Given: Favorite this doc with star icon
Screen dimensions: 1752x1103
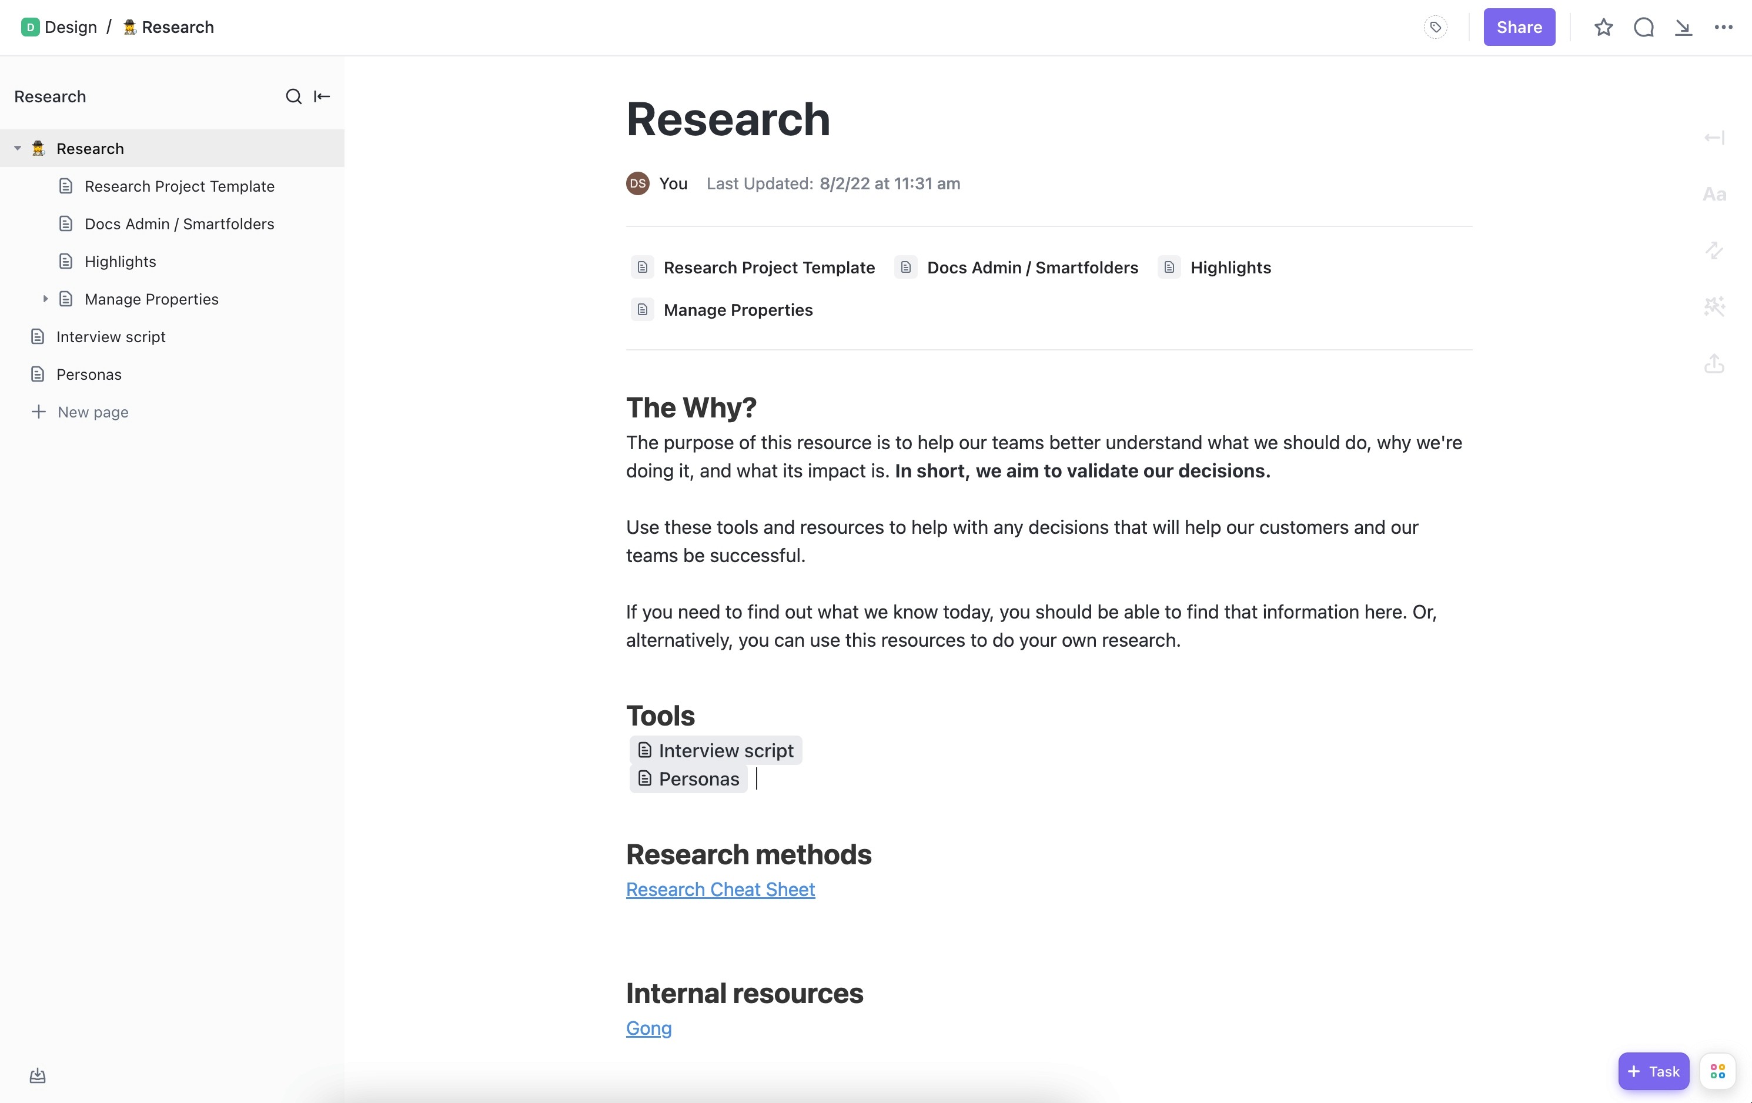Looking at the screenshot, I should (1604, 28).
